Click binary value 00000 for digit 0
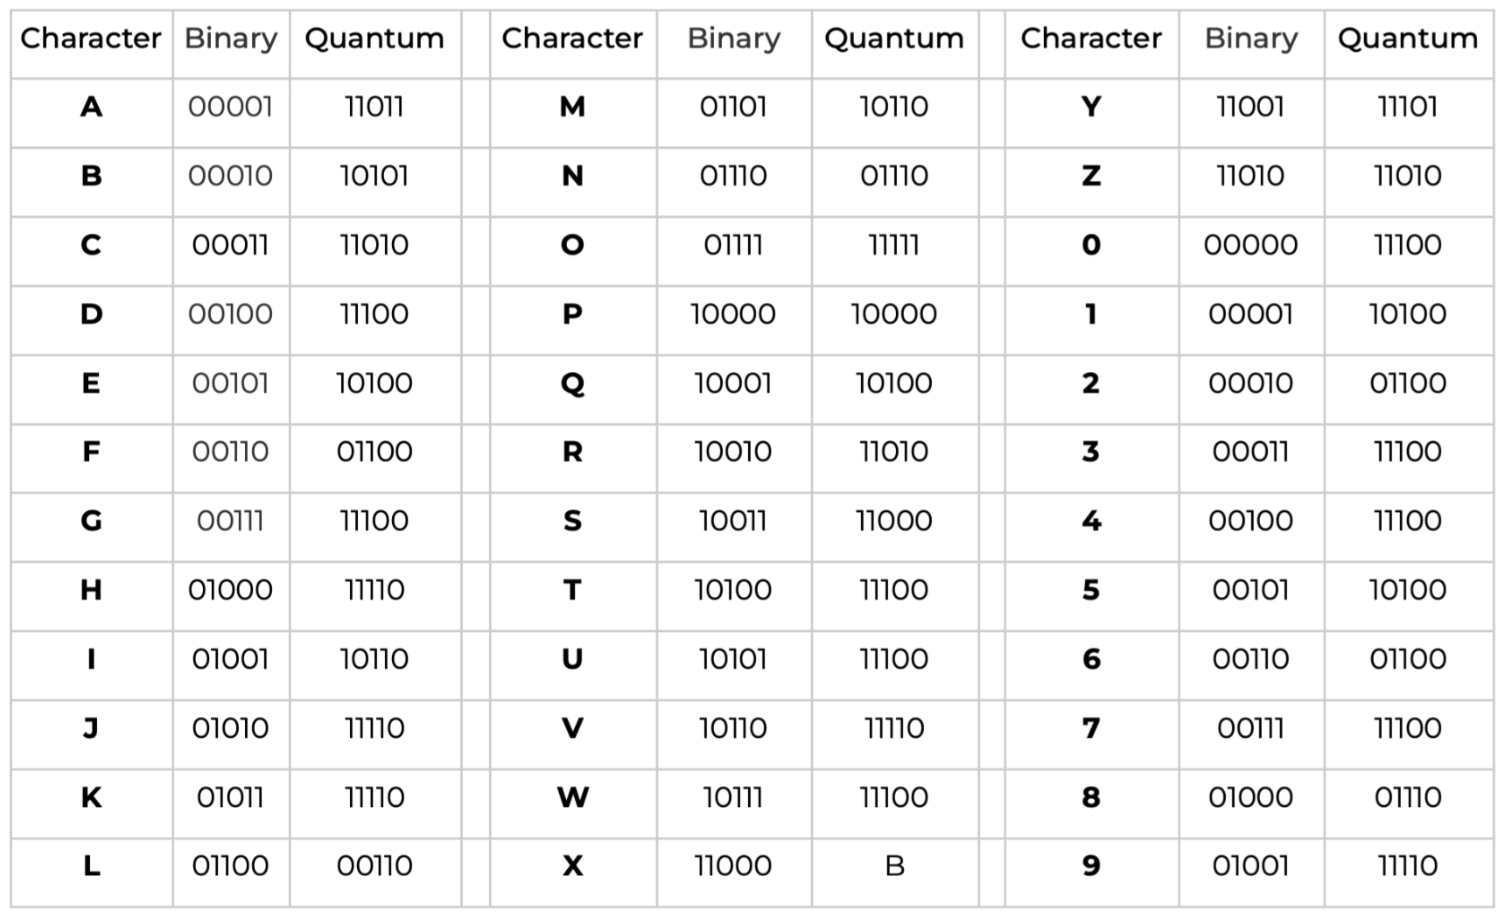This screenshot has width=1505, height=919. pos(1250,245)
